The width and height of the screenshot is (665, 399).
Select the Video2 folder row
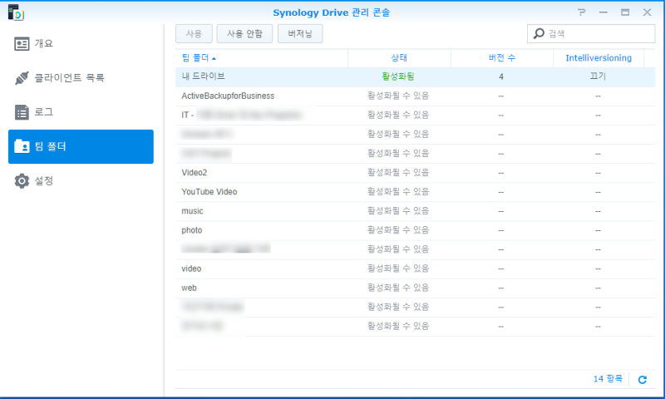[415, 173]
